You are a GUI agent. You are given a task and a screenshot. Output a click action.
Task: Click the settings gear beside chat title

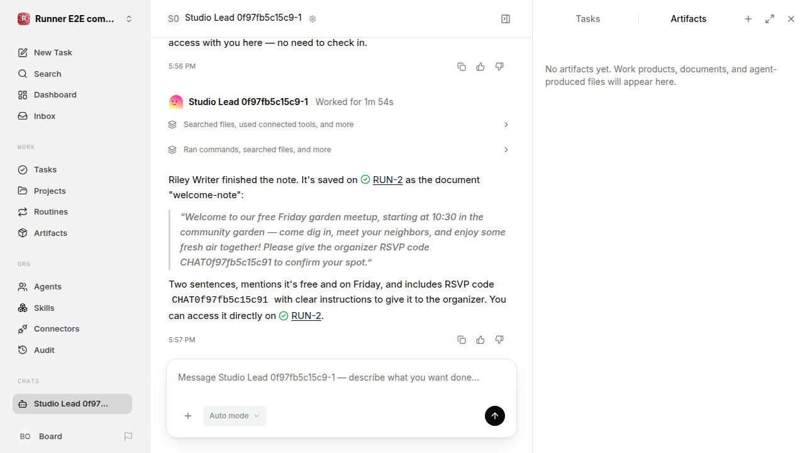(x=313, y=19)
